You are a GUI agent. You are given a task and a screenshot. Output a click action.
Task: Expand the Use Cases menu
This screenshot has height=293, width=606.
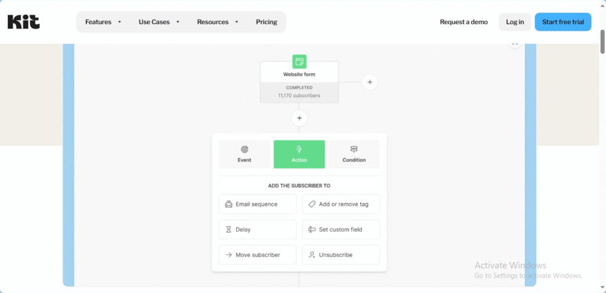click(x=159, y=22)
